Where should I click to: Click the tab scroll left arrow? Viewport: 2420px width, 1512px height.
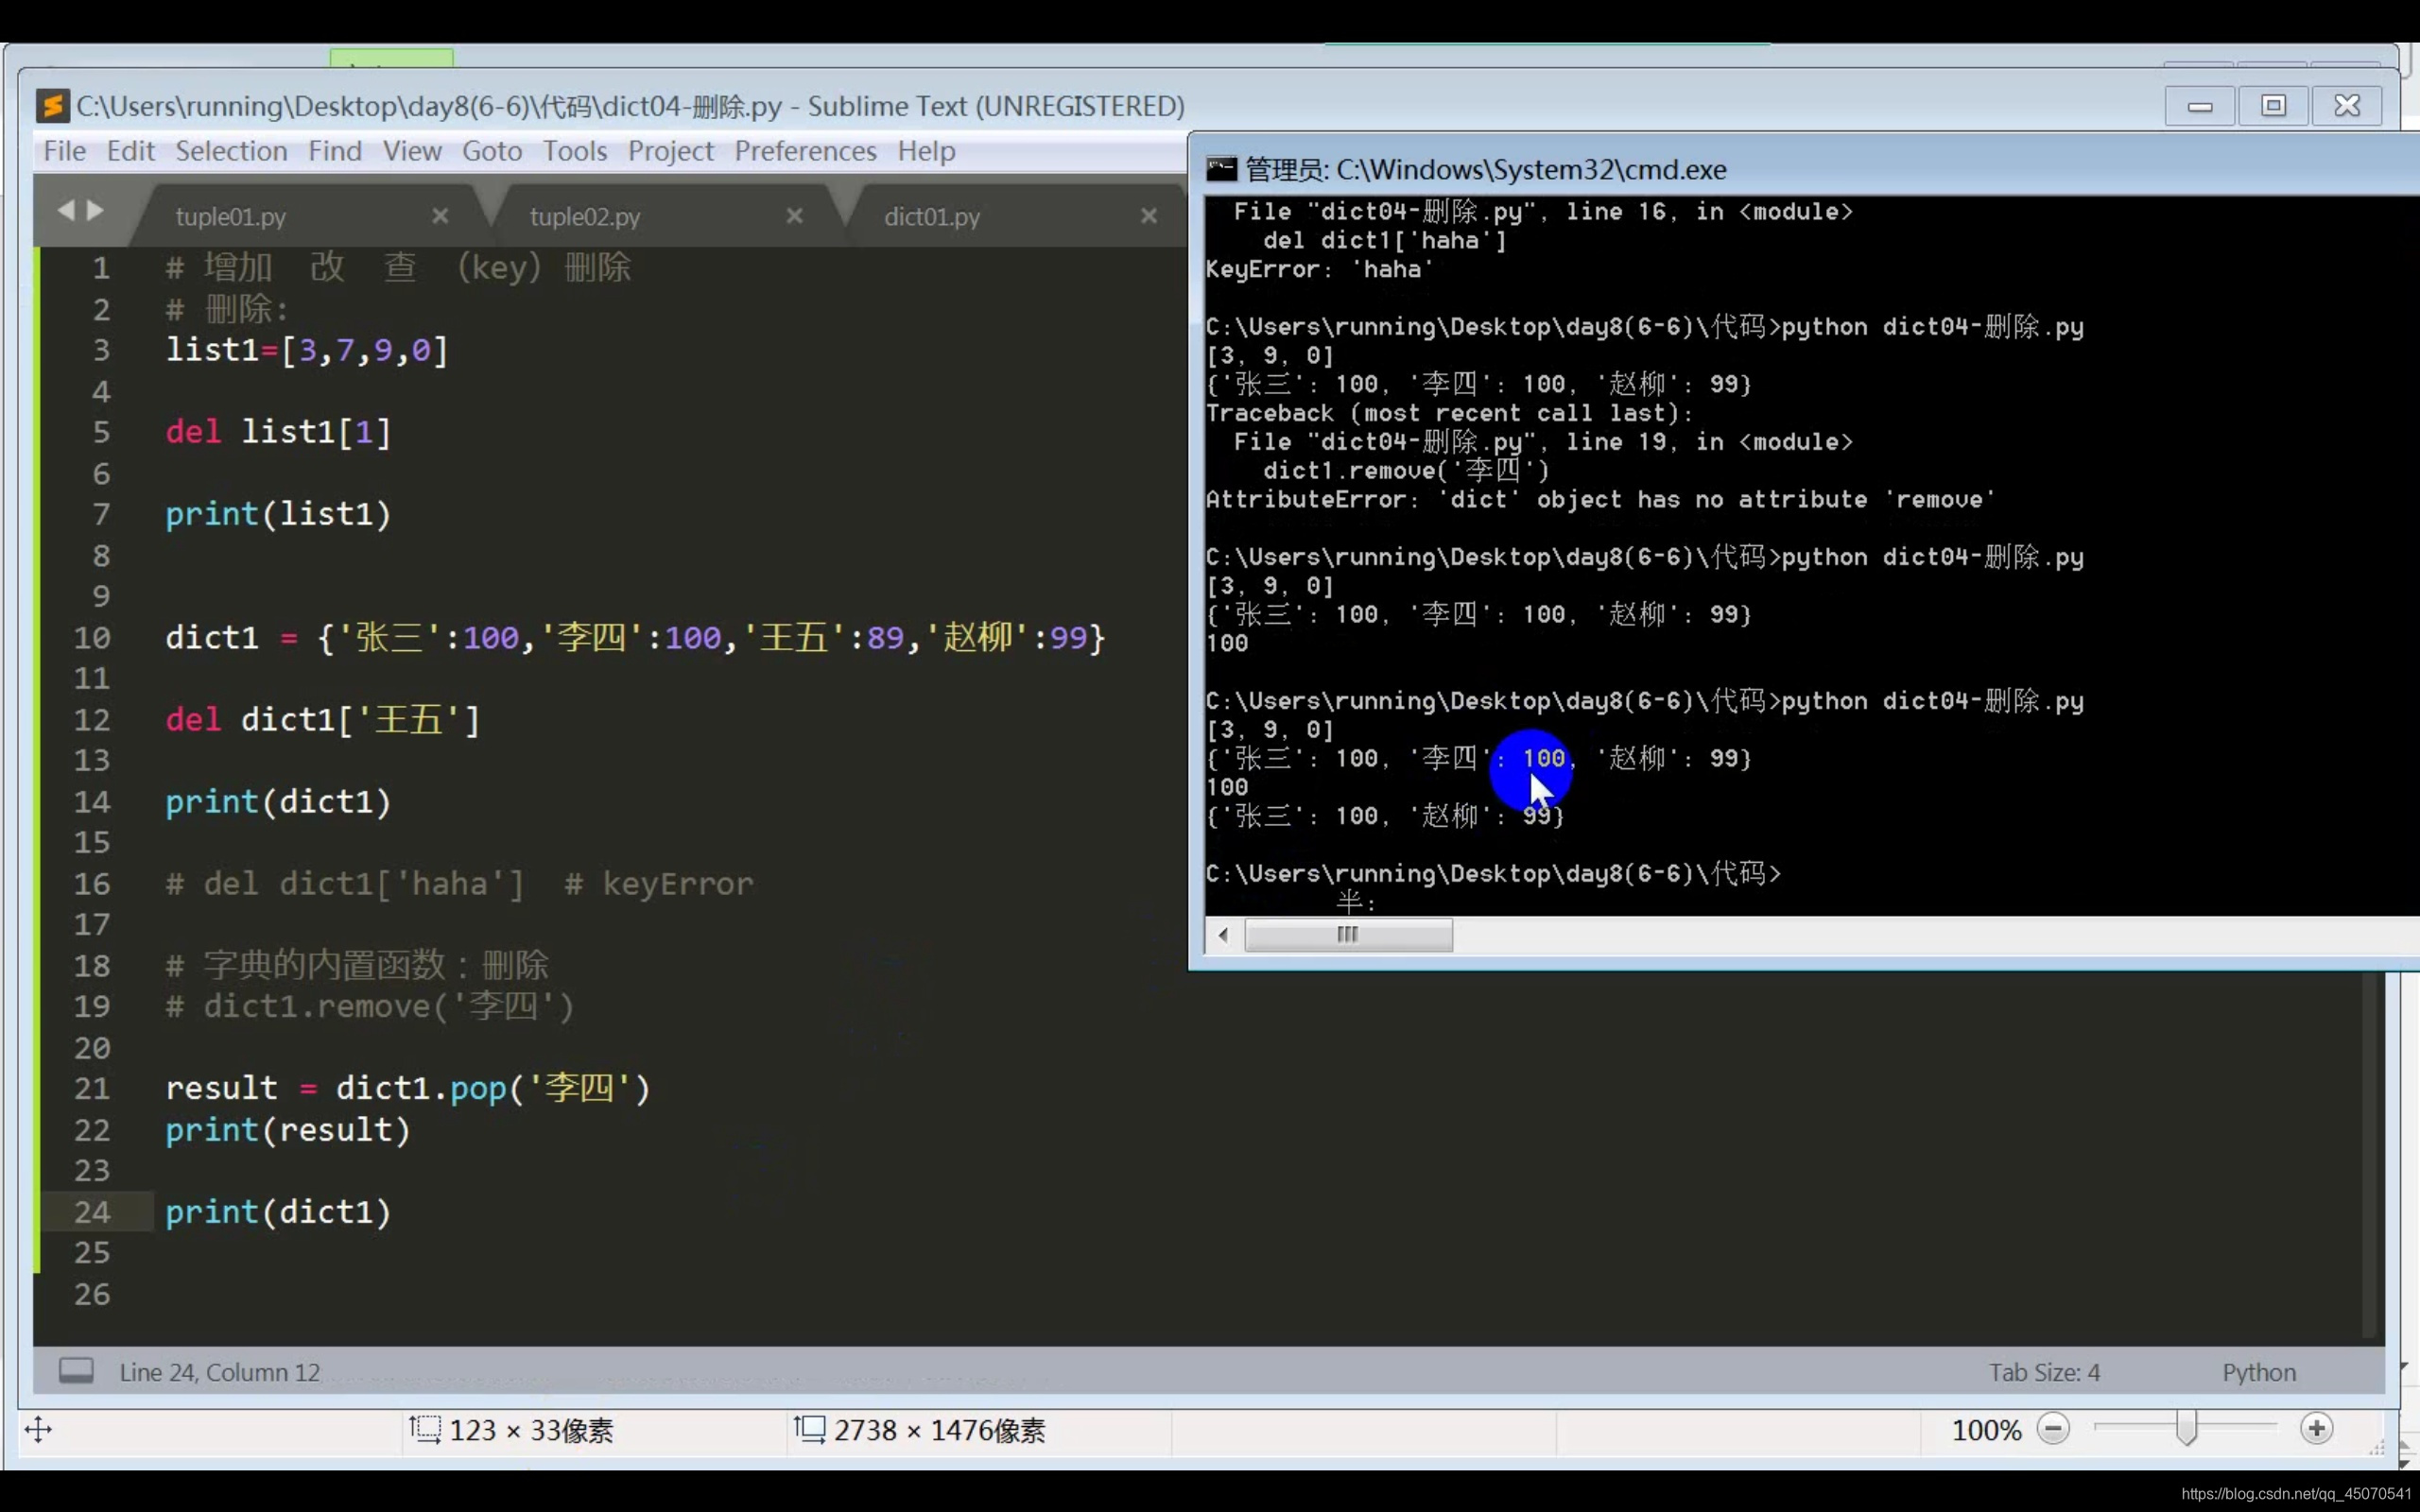(x=66, y=211)
